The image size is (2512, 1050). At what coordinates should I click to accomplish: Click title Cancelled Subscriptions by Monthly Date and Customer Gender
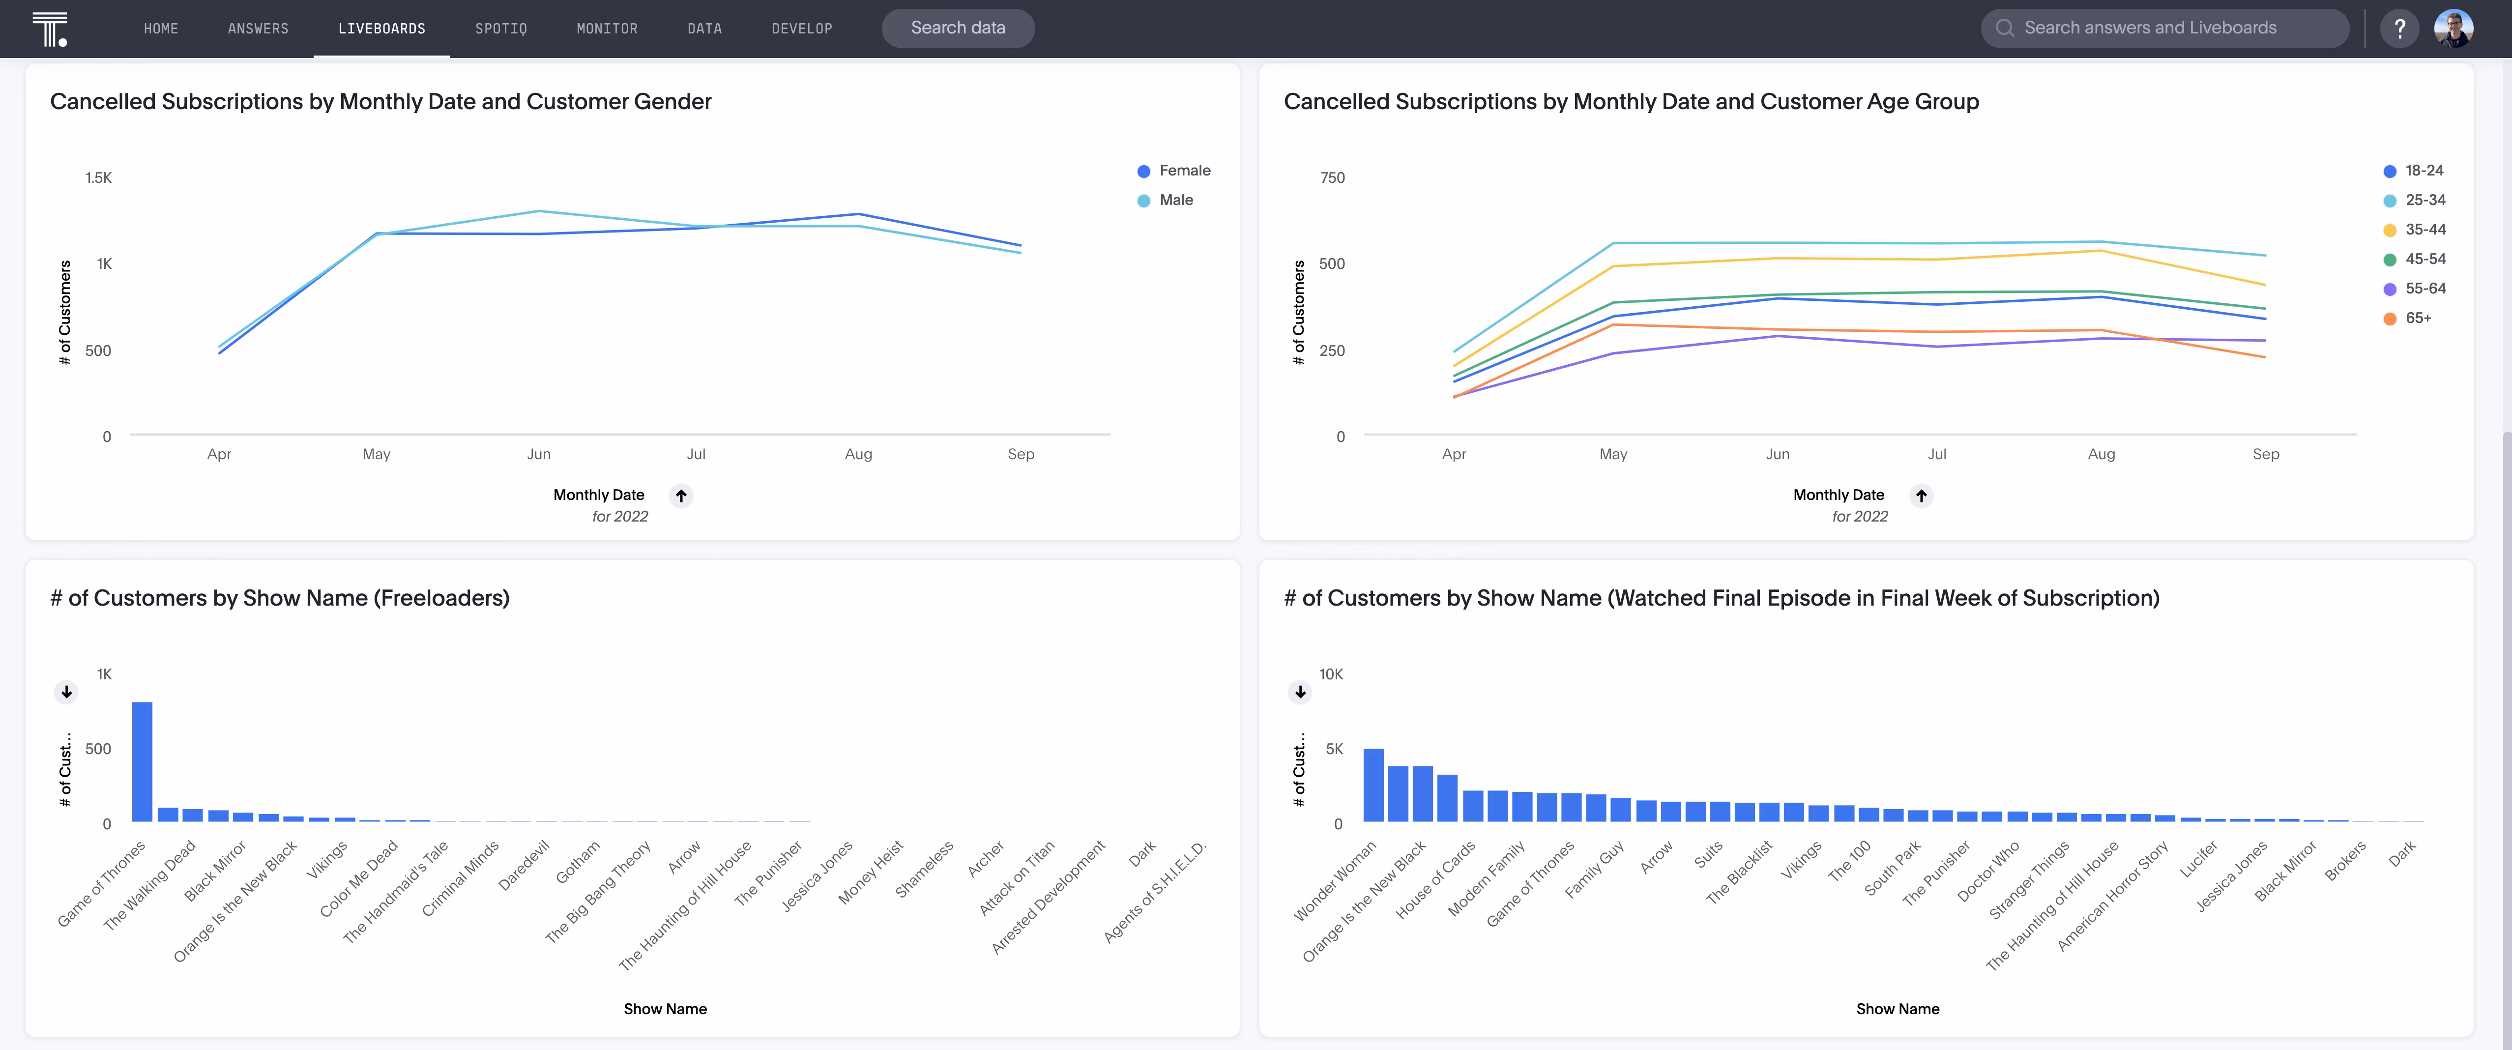pos(380,101)
